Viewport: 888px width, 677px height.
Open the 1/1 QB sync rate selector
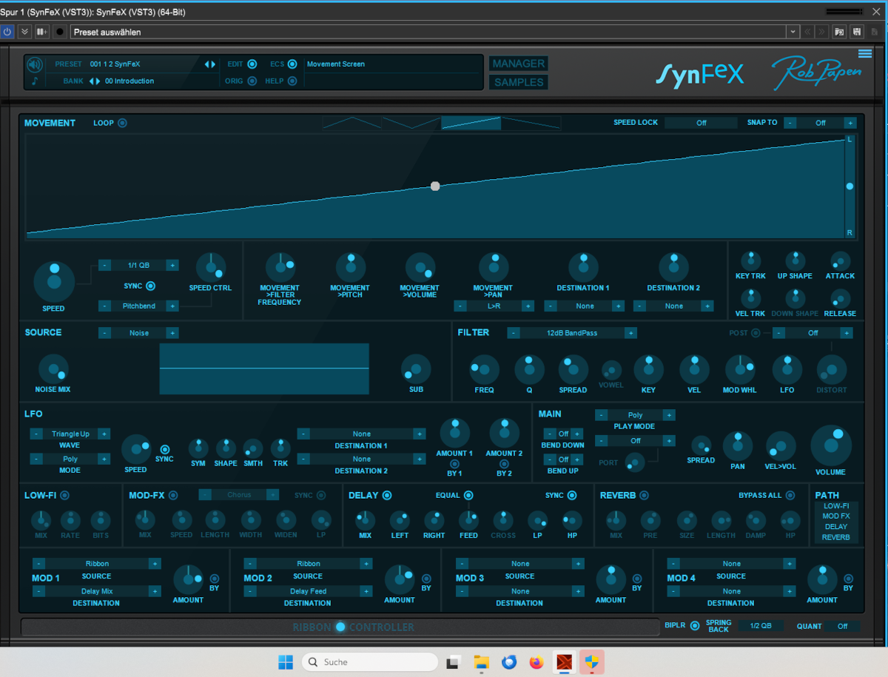coord(138,265)
